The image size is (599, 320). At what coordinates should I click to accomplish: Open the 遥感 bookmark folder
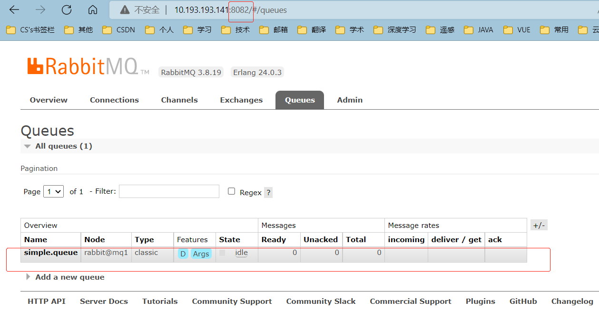440,29
